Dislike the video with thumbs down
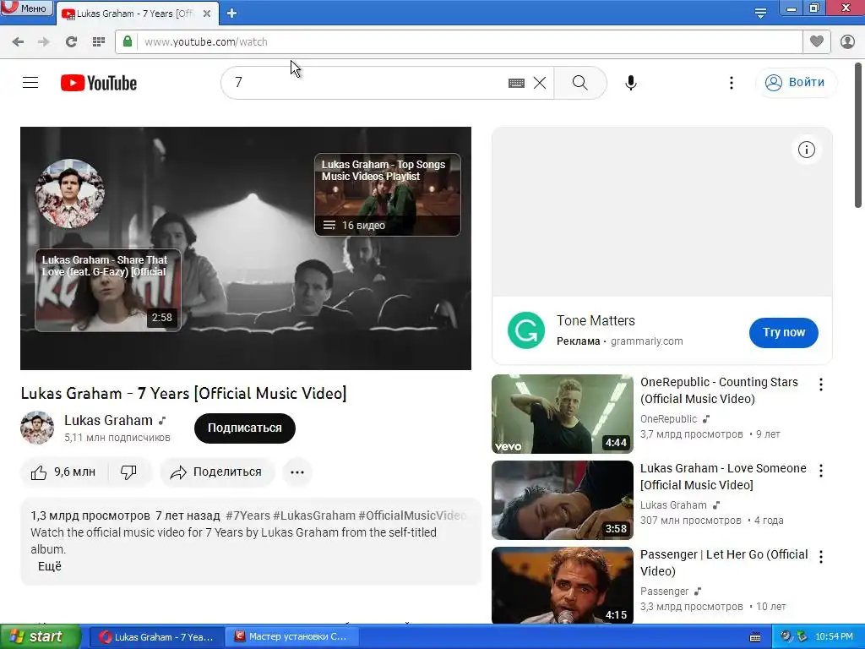The width and height of the screenshot is (865, 649). [x=129, y=472]
